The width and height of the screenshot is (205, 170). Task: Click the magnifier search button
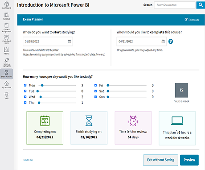tap(201, 5)
